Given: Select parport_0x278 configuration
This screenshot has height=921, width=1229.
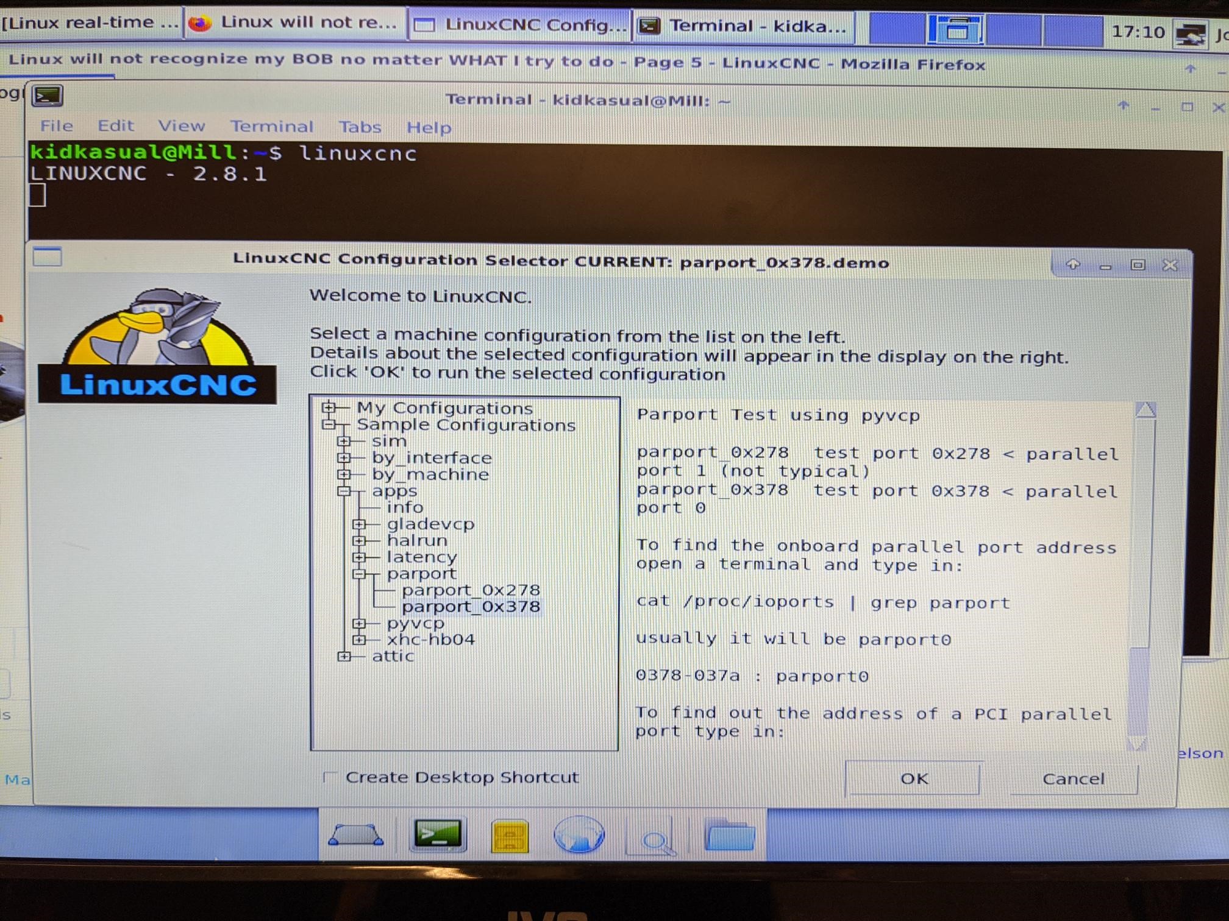Looking at the screenshot, I should pyautogui.click(x=471, y=590).
